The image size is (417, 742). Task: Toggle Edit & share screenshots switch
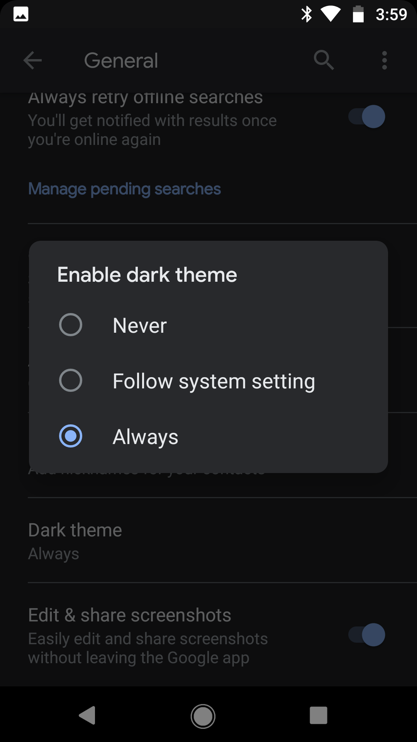coord(366,635)
